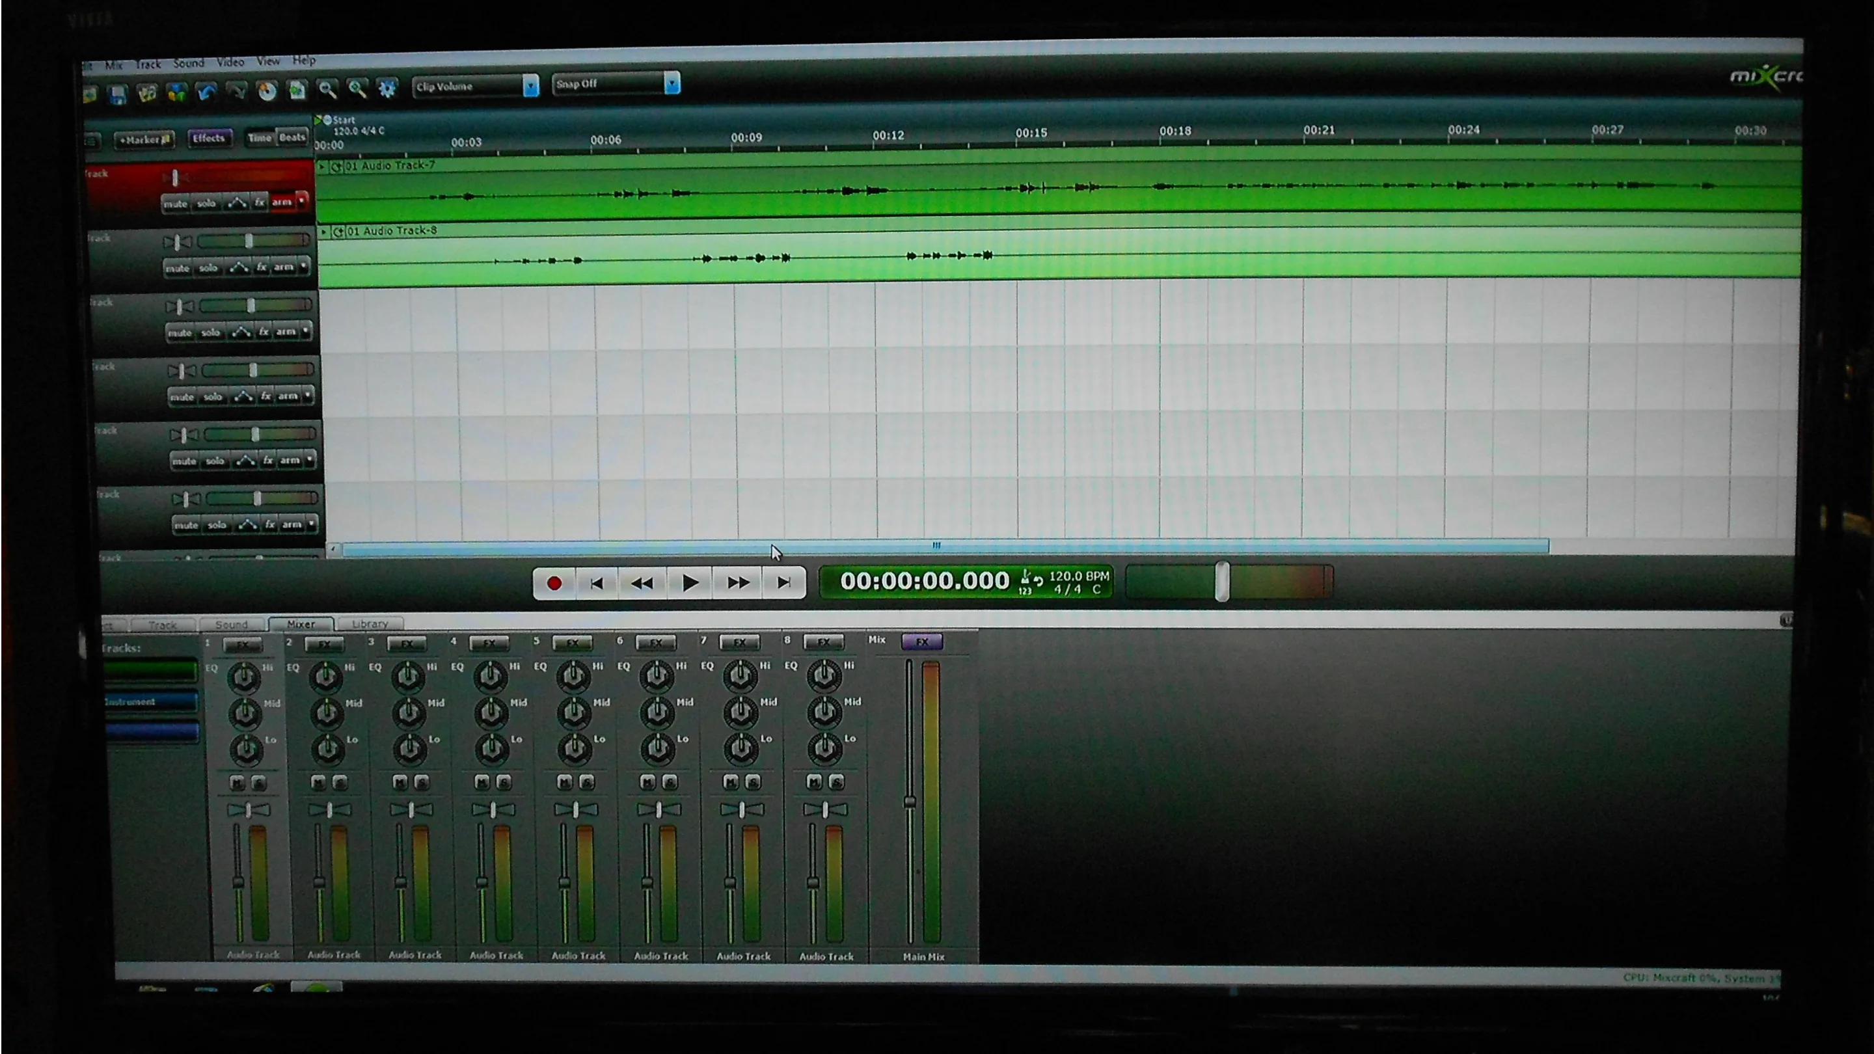The image size is (1874, 1054).
Task: Click the Play transport button
Action: tap(690, 583)
